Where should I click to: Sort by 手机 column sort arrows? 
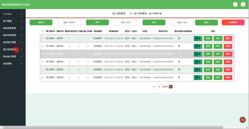pyautogui.click(x=147, y=31)
